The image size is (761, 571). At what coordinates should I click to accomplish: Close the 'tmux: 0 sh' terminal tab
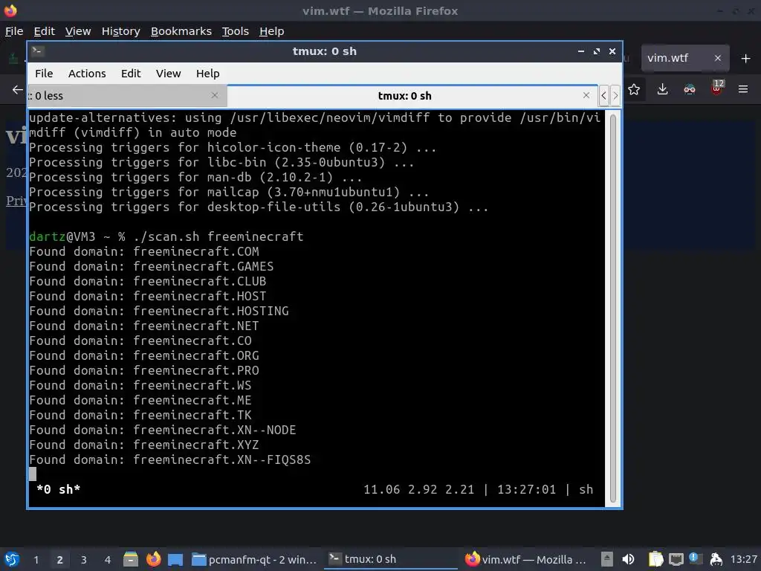click(586, 95)
